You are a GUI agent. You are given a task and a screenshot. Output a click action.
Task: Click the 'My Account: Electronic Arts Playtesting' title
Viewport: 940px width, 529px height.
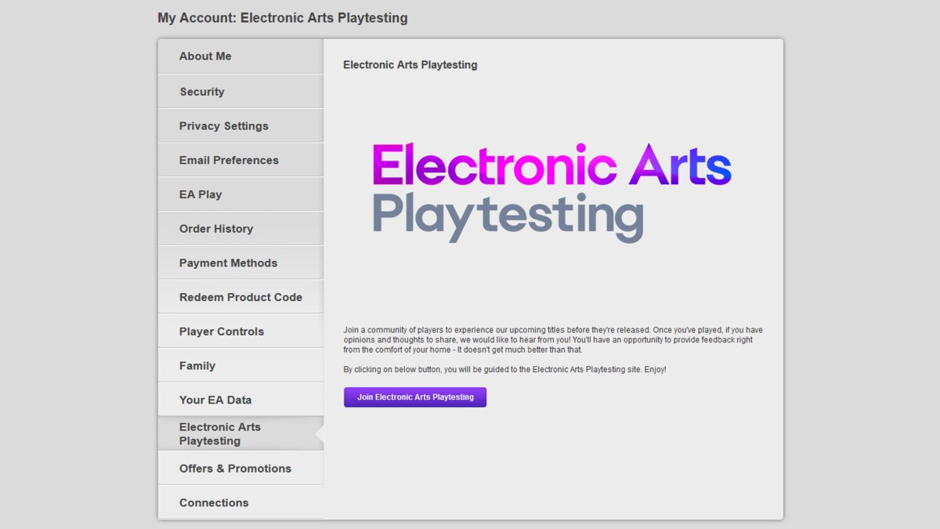283,17
